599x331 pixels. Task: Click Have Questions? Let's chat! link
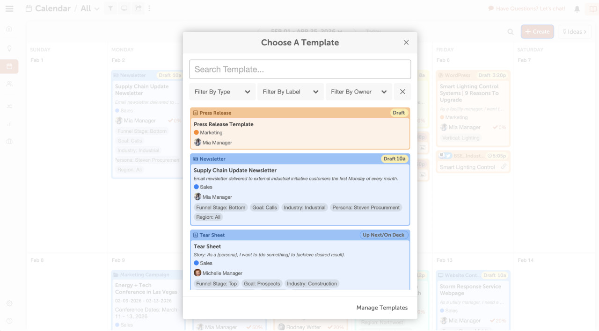click(527, 8)
